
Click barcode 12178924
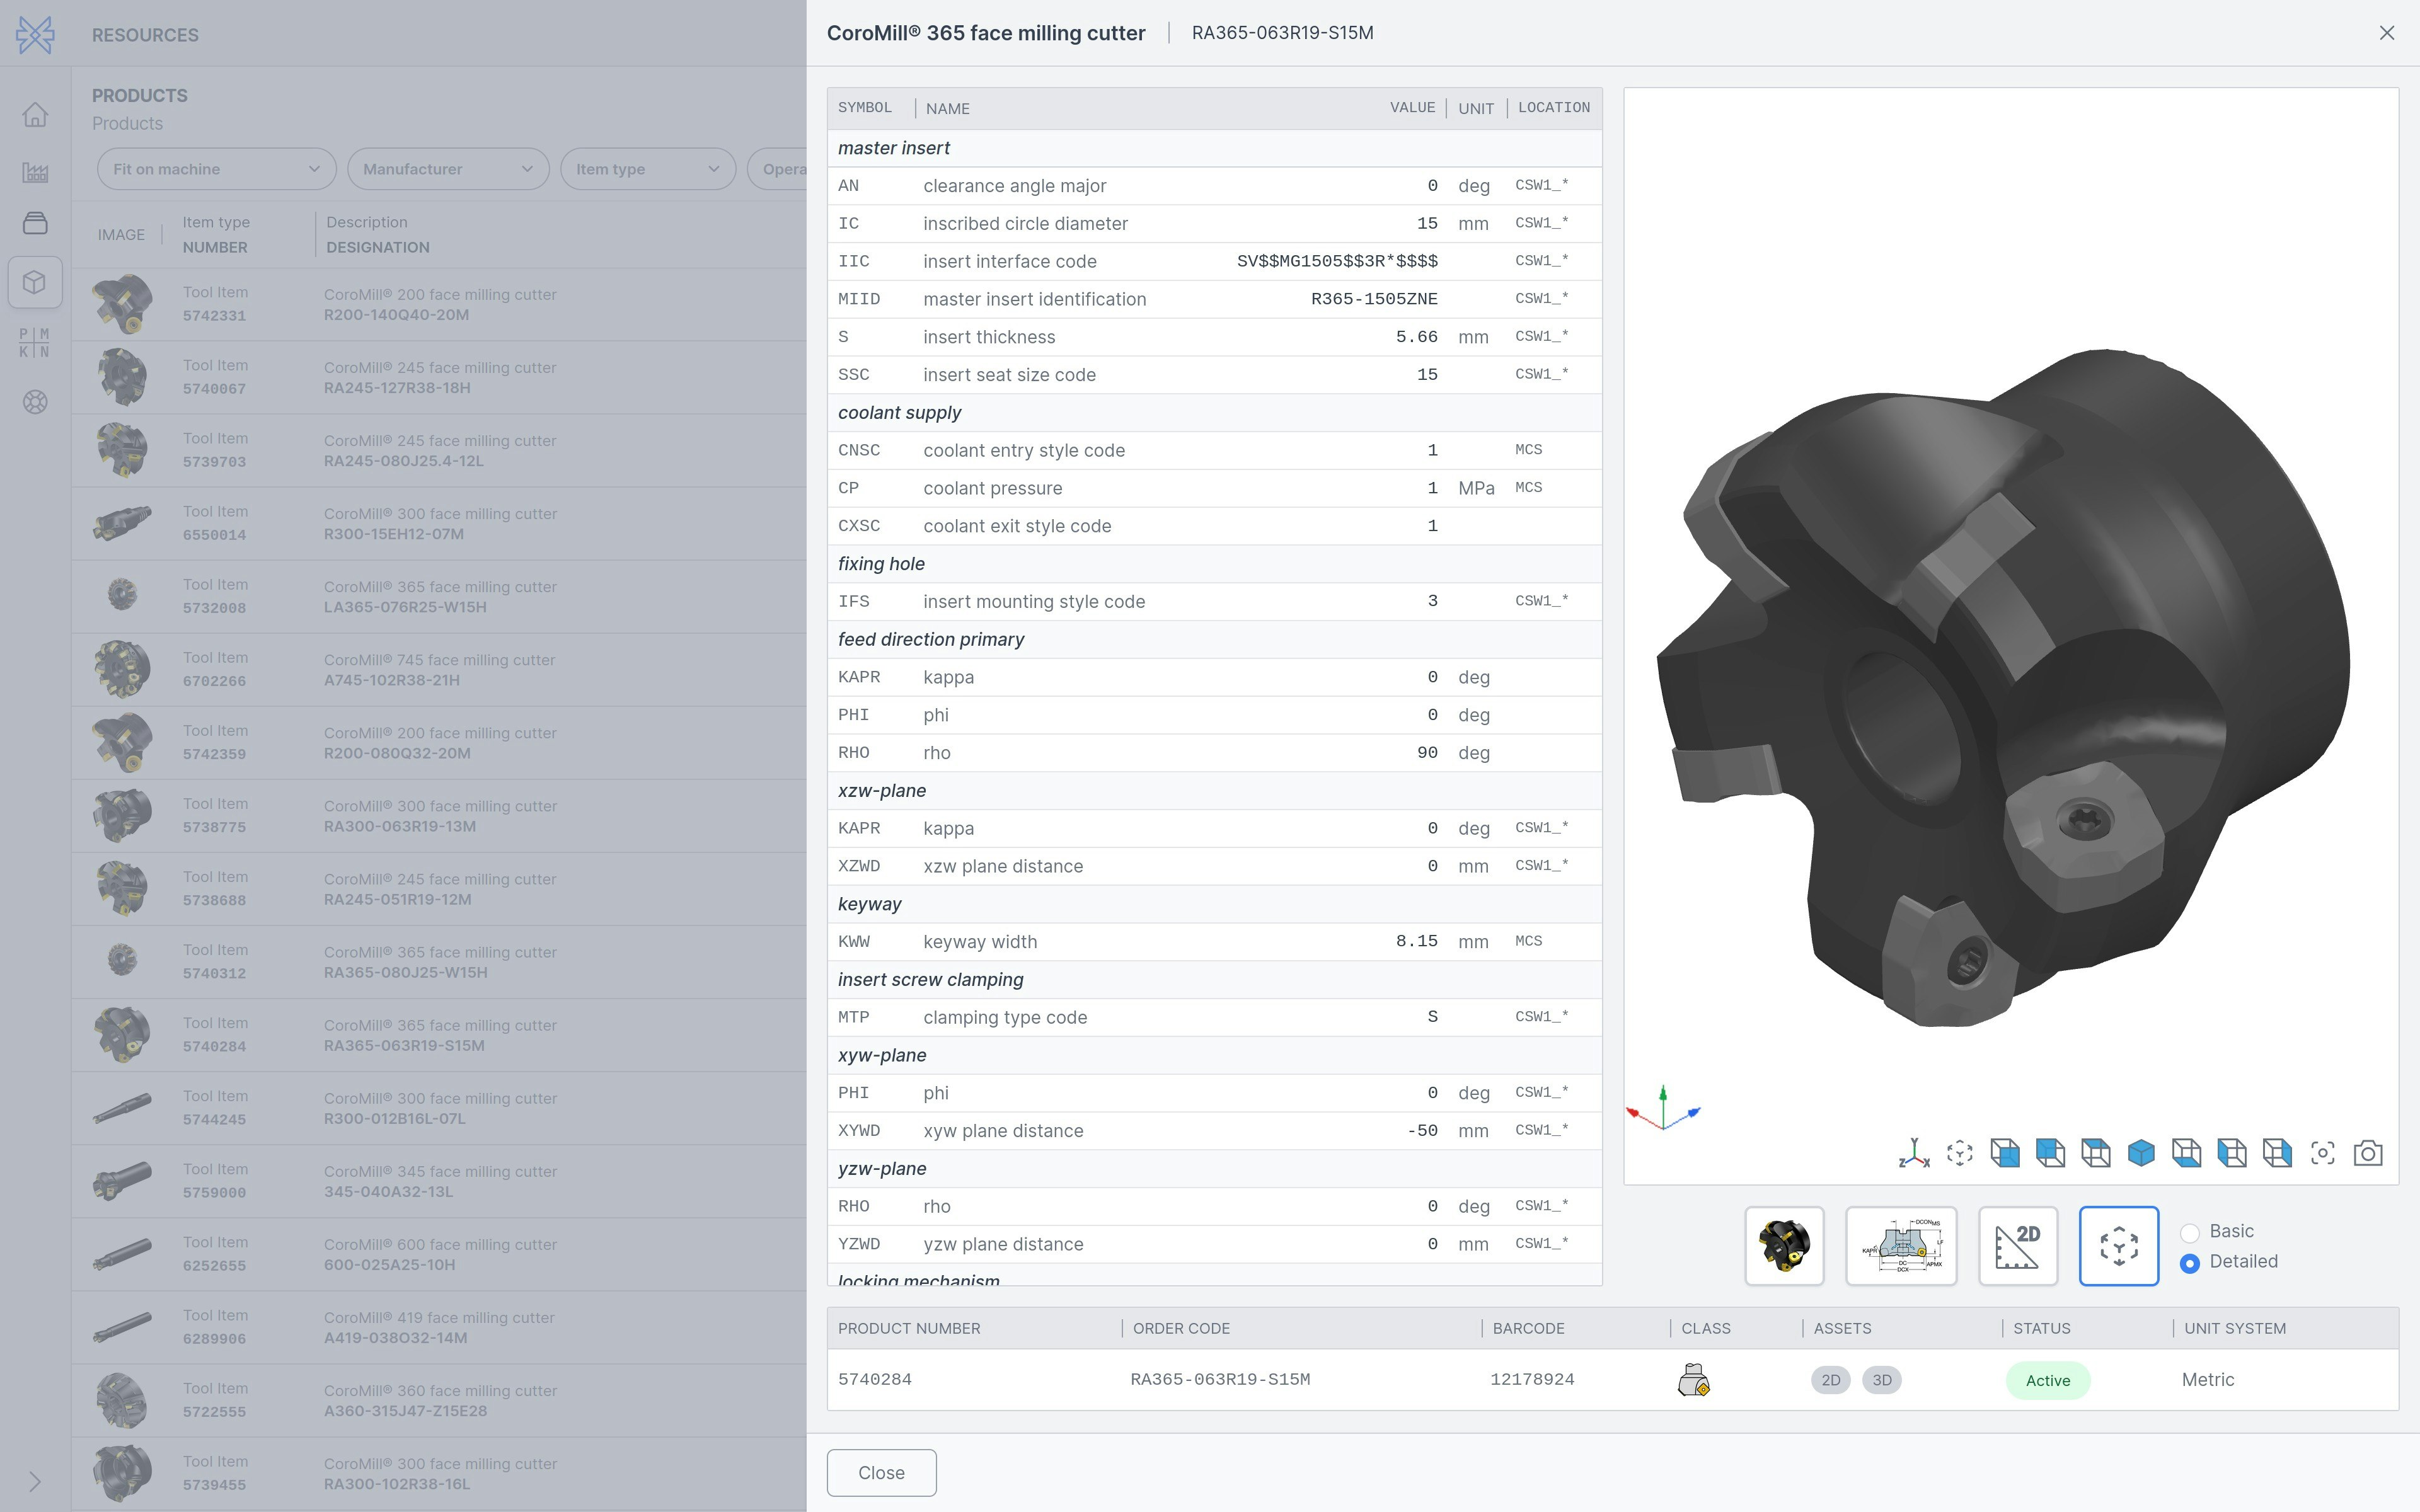[1532, 1380]
